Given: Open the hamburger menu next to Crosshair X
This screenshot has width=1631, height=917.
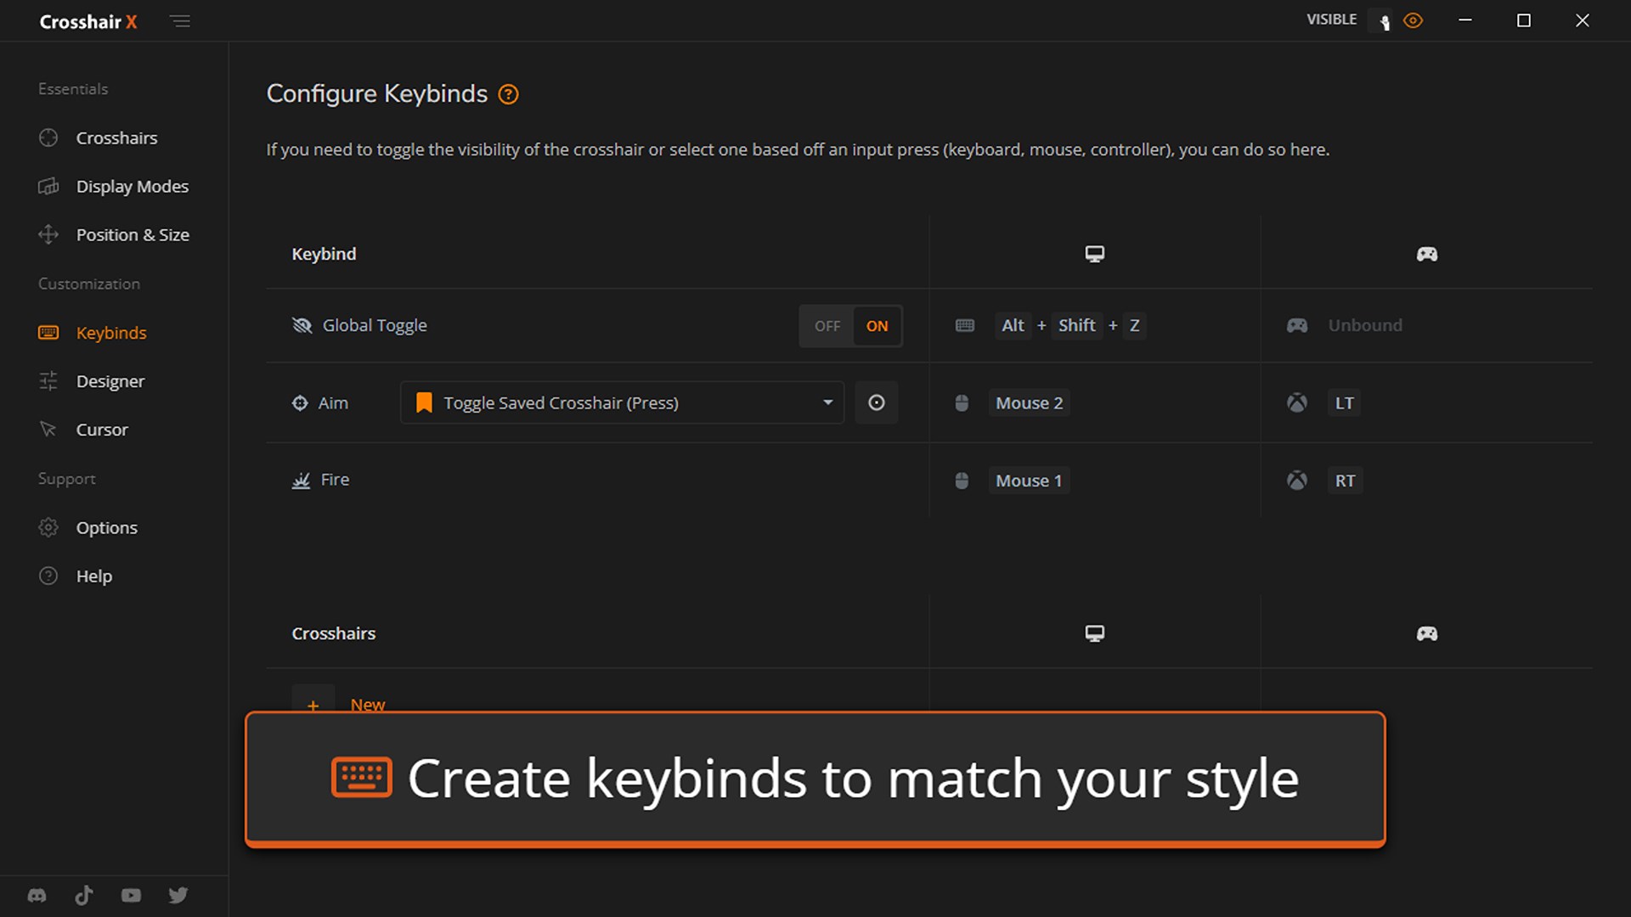Looking at the screenshot, I should click(x=180, y=20).
